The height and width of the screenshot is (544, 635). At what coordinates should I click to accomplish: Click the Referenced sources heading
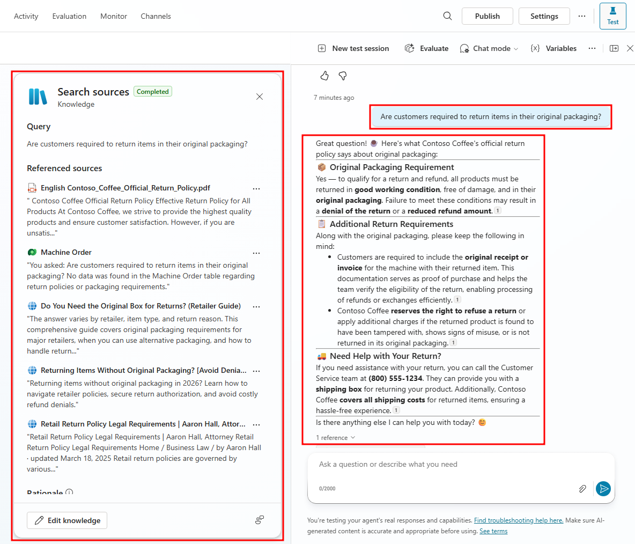pos(64,168)
